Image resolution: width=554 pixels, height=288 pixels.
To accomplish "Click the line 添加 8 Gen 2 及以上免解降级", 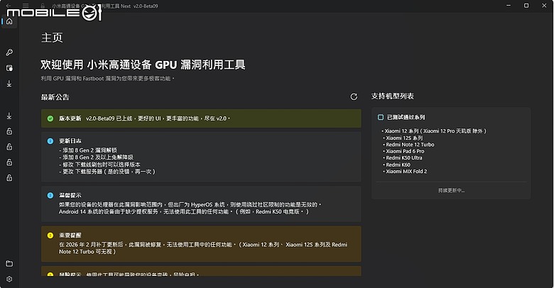I will [x=96, y=157].
